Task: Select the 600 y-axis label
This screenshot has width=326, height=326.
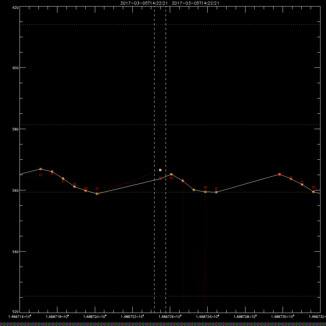Action: coord(16,68)
